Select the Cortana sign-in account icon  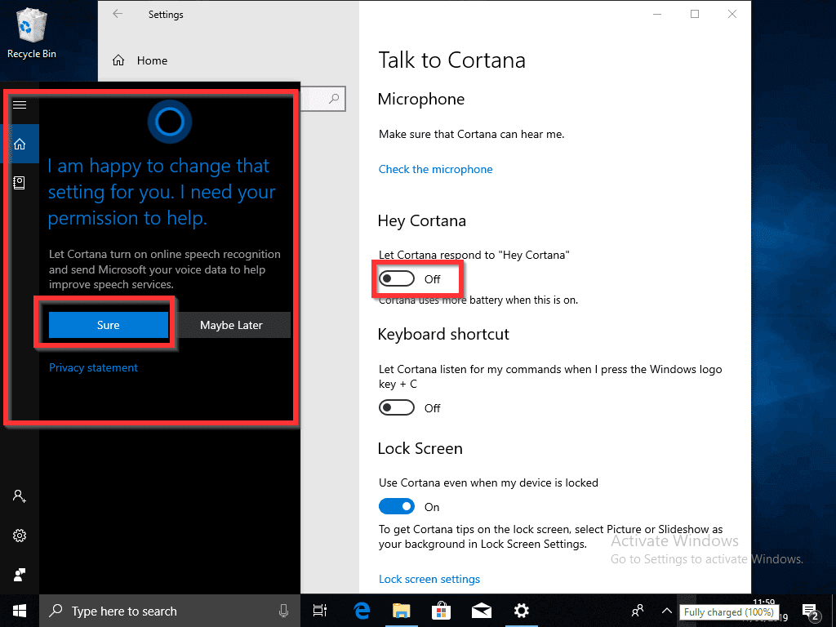[20, 496]
